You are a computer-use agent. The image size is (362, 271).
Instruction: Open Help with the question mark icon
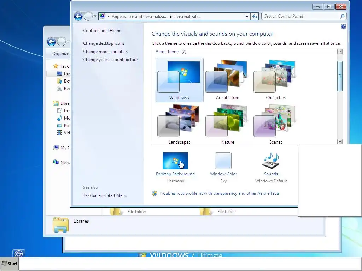[343, 26]
